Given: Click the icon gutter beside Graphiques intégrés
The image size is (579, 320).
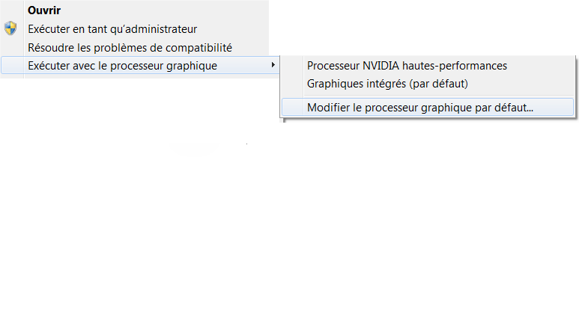Looking at the screenshot, I should click(292, 84).
